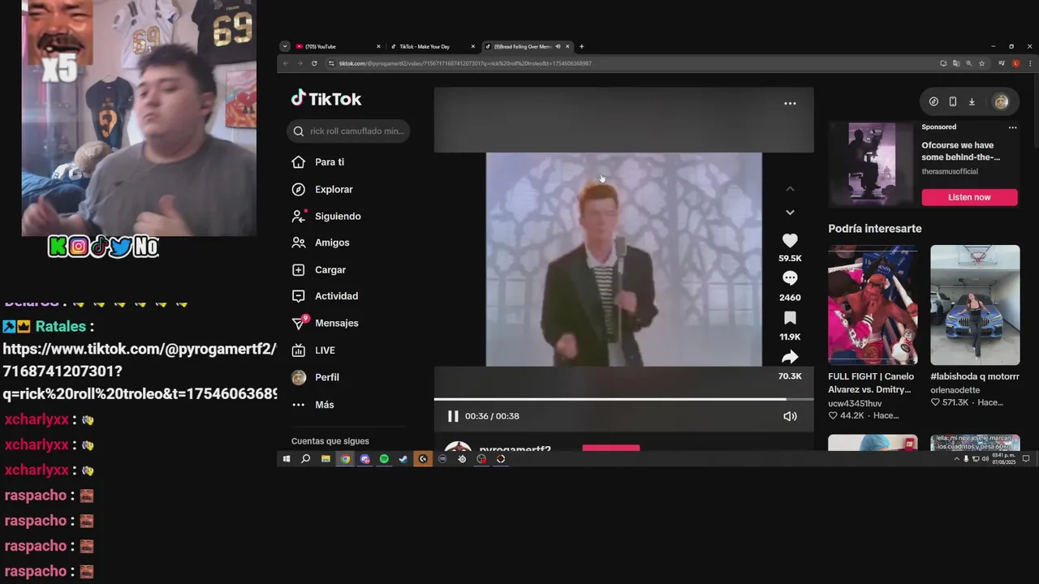This screenshot has width=1039, height=584.
Task: Go back in Chrome
Action: coord(285,63)
